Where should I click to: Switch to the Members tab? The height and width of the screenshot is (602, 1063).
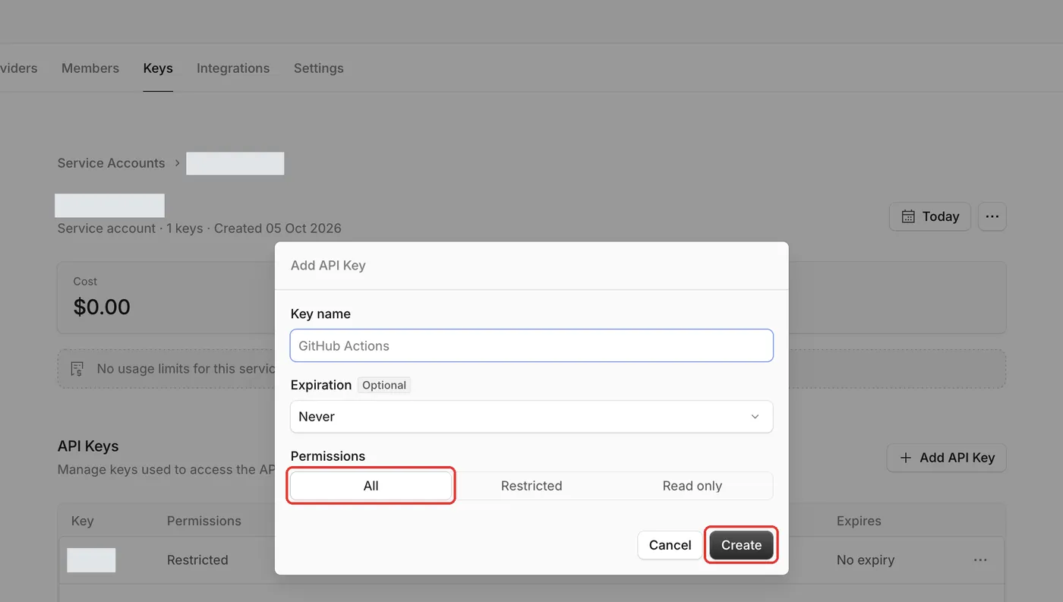click(x=90, y=68)
